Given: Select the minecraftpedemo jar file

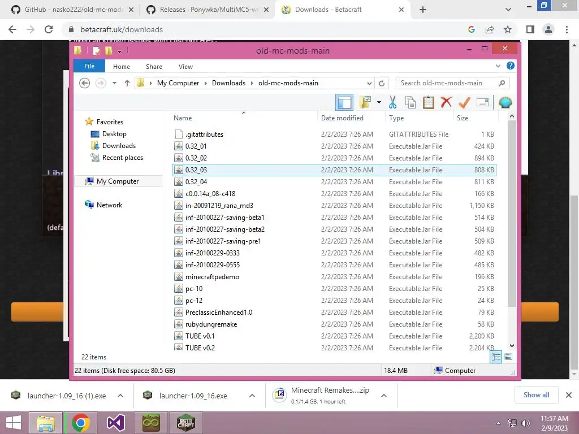Looking at the screenshot, I should (334, 277).
